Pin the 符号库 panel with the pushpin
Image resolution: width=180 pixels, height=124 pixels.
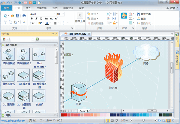(53, 34)
